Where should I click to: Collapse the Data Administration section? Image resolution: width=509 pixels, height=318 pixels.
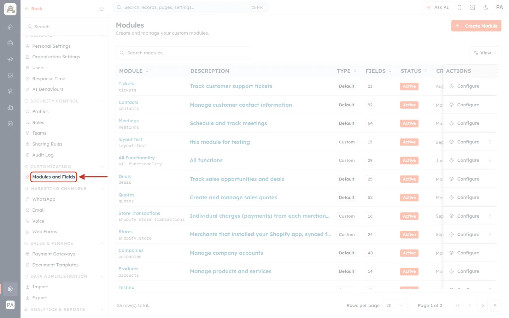click(102, 276)
